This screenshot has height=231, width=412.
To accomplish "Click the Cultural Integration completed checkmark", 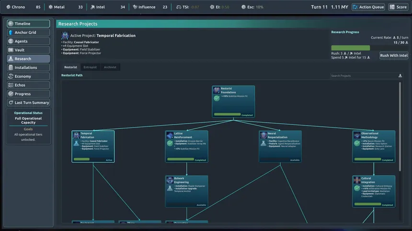I will (357, 188).
